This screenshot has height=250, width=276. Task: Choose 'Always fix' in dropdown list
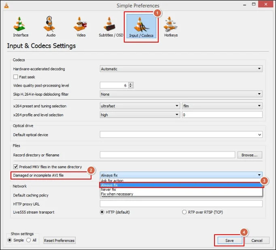tap(181, 185)
